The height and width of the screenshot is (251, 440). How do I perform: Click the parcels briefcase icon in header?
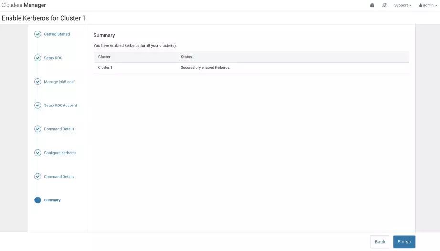point(372,5)
